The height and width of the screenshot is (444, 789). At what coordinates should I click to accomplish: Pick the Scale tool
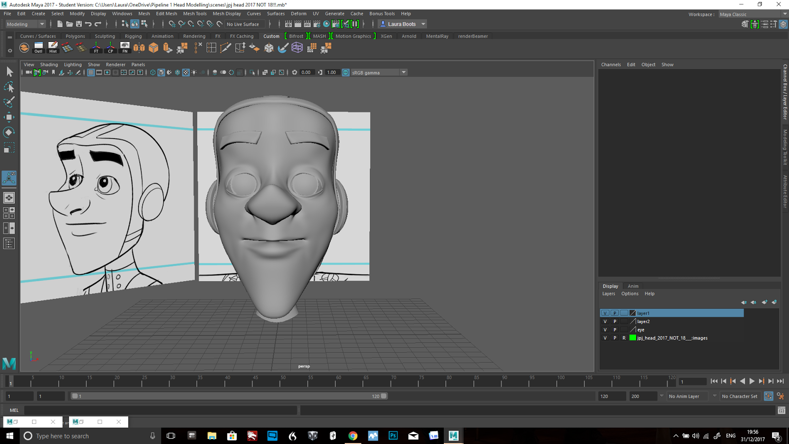click(x=9, y=148)
